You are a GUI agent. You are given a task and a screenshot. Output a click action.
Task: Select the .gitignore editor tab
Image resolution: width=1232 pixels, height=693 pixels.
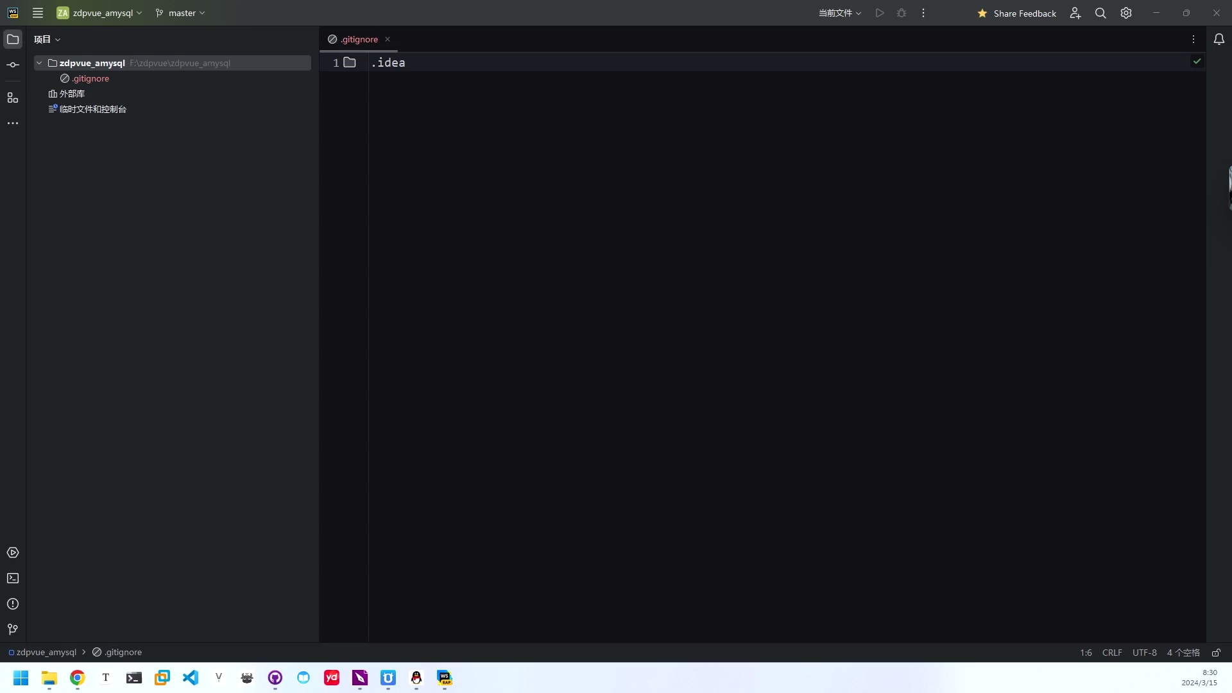[358, 39]
